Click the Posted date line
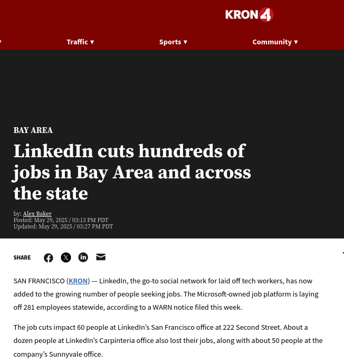 [61, 220]
